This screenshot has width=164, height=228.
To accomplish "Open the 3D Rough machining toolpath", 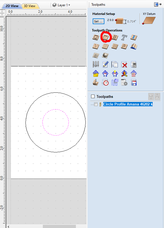I will point(96,55).
